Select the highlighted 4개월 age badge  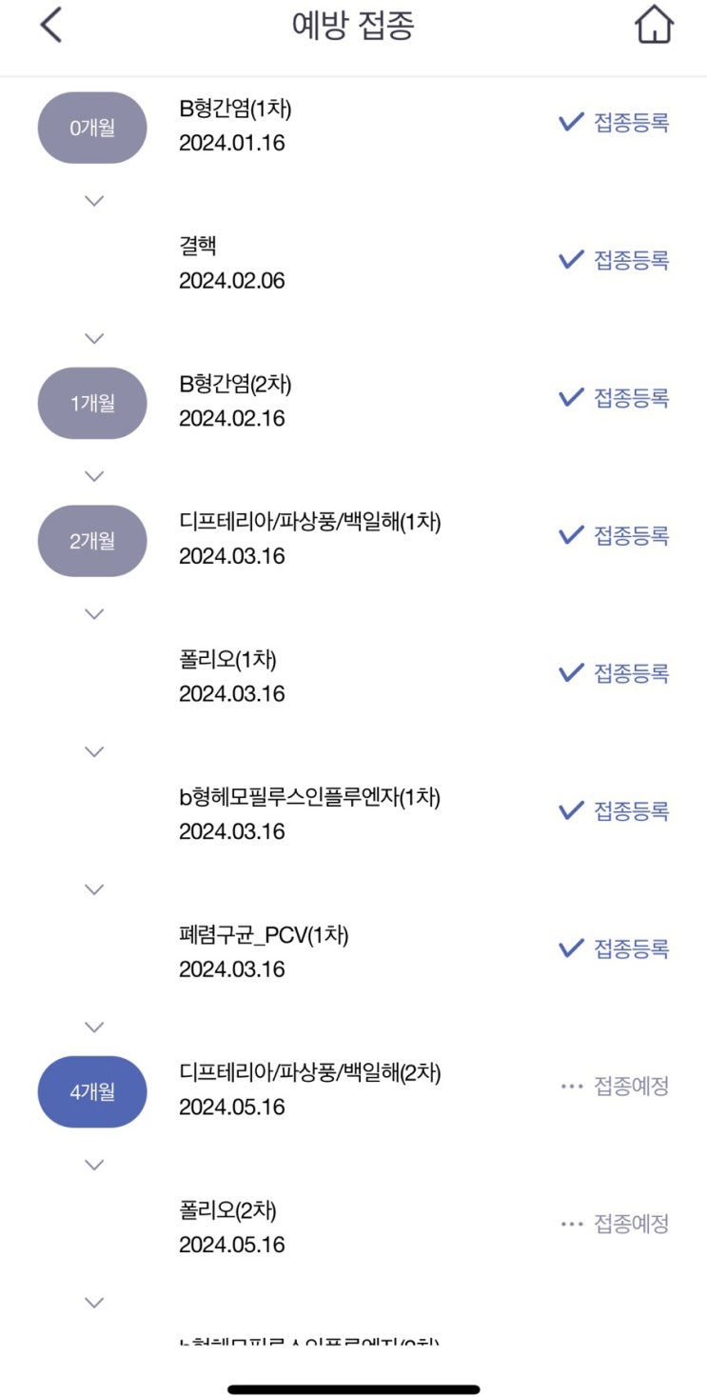[92, 1091]
